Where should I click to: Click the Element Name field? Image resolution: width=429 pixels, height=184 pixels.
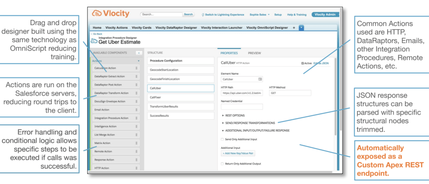[242, 79]
